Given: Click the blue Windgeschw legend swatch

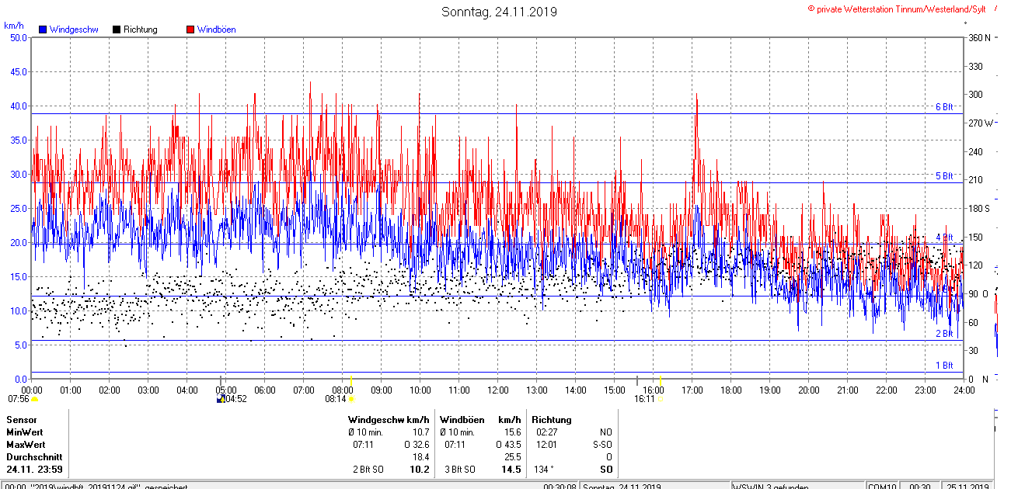Looking at the screenshot, I should tap(43, 29).
